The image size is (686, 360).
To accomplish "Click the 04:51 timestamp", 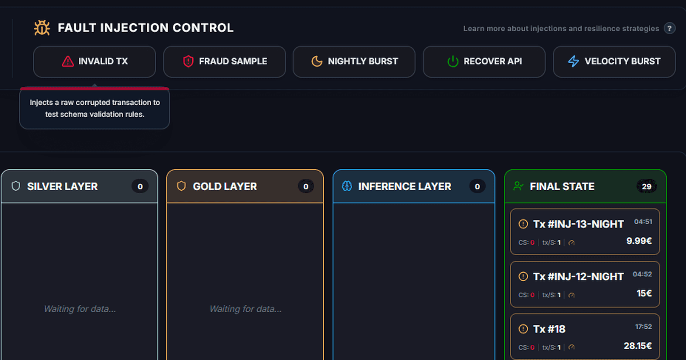I will coord(643,222).
